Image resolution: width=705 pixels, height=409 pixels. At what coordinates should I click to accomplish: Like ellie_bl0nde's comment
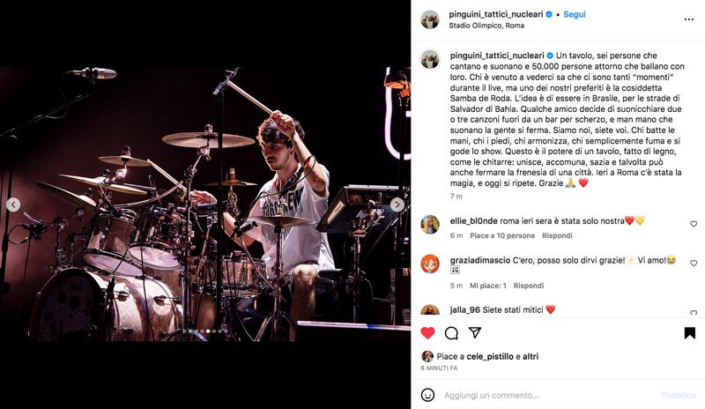[x=694, y=224]
